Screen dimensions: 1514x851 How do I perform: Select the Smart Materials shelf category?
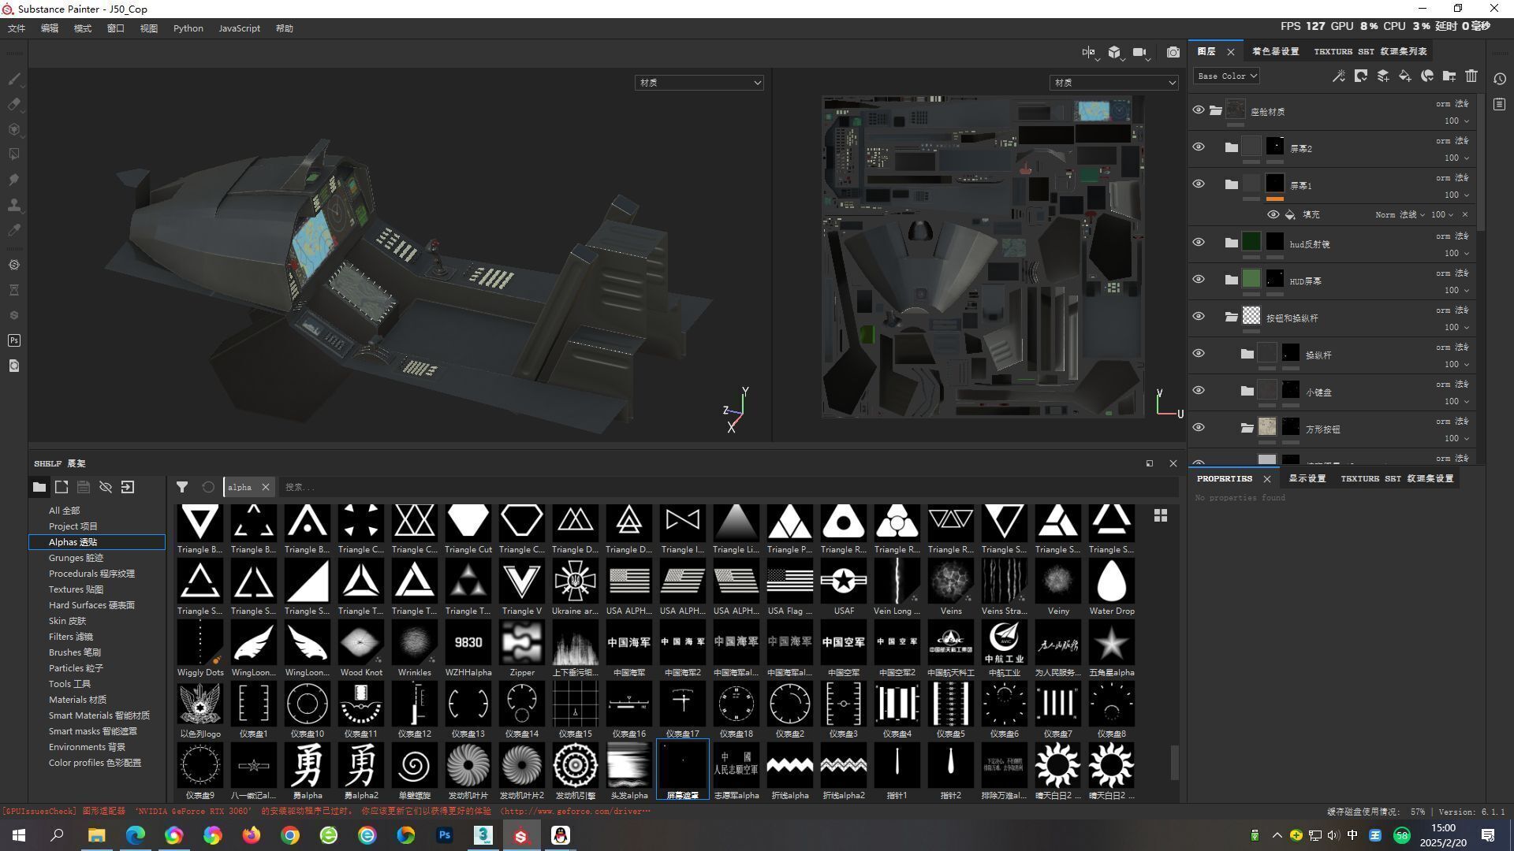pos(99,715)
